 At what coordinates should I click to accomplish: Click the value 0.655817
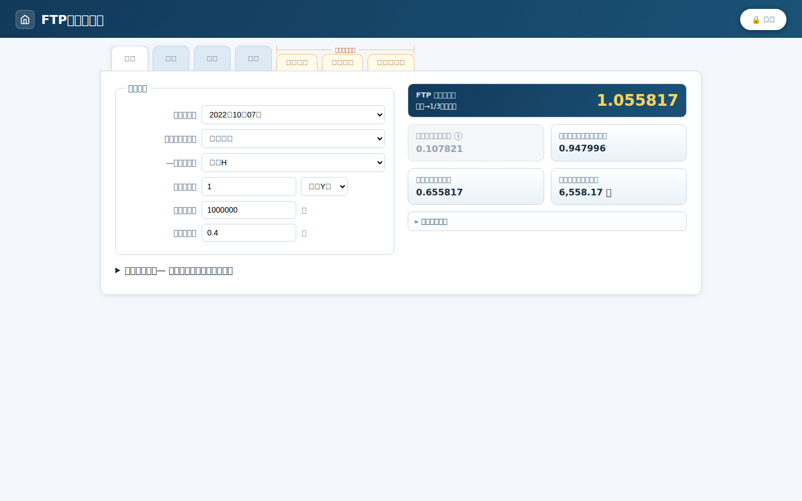pyautogui.click(x=439, y=192)
